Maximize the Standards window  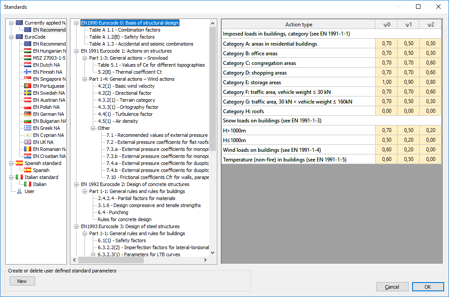418,7
